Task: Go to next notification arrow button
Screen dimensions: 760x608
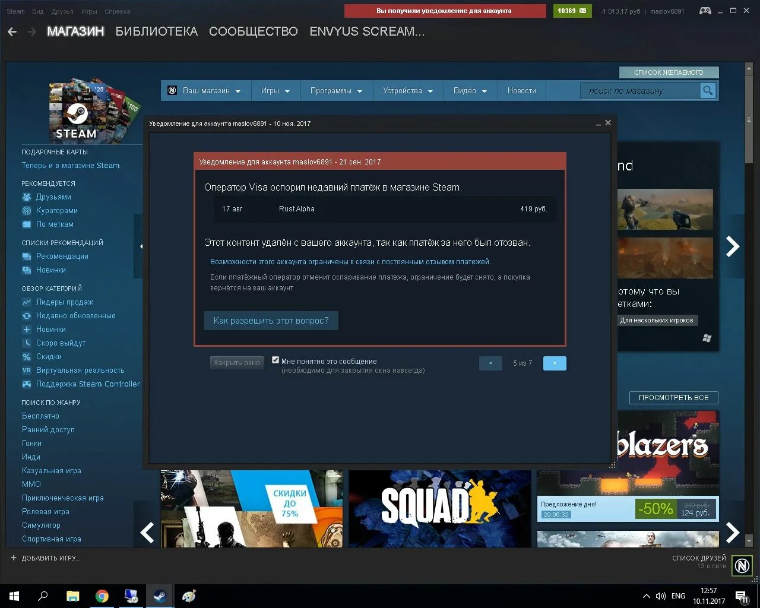Action: (x=555, y=363)
